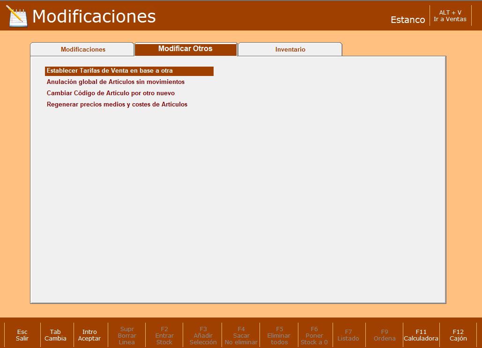Choose Anulación global de Artículos sin movimientos
The height and width of the screenshot is (348, 482).
116,82
